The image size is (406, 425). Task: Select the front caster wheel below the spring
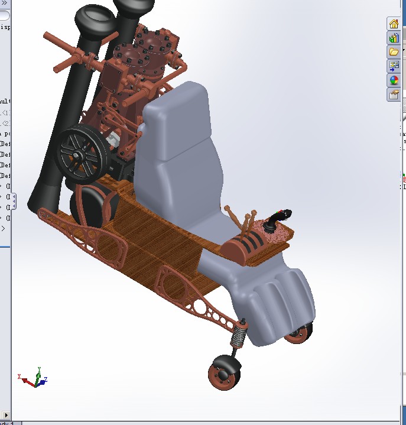tap(225, 372)
